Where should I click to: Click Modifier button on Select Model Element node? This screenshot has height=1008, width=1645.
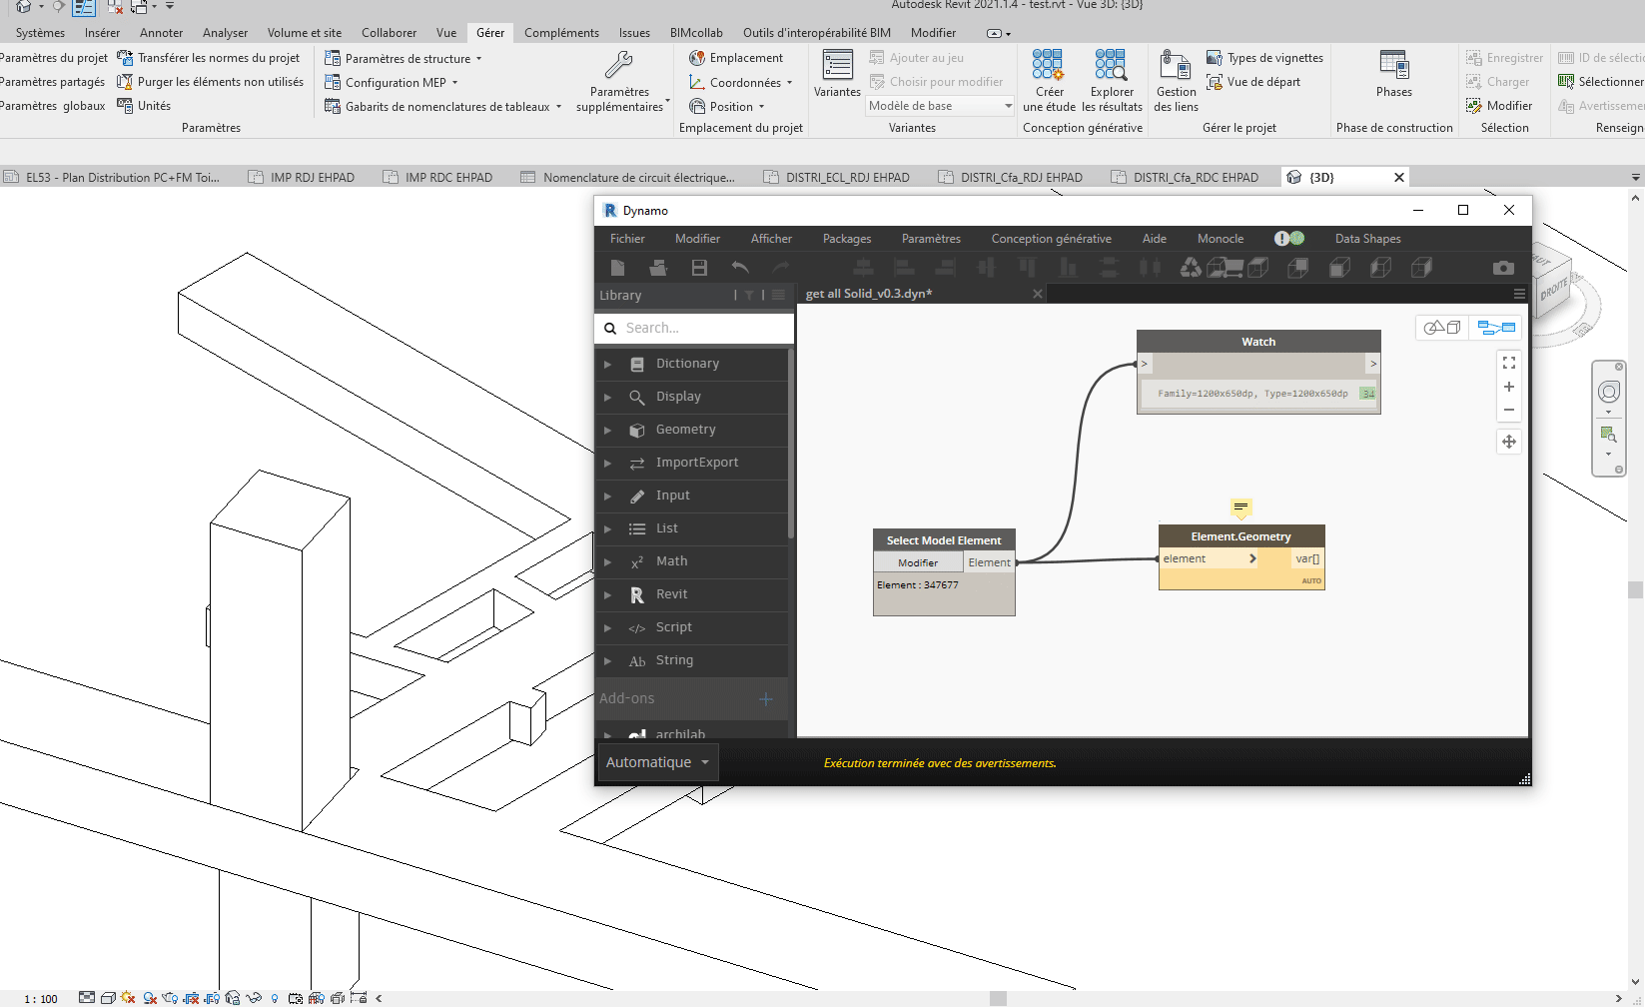tap(917, 563)
